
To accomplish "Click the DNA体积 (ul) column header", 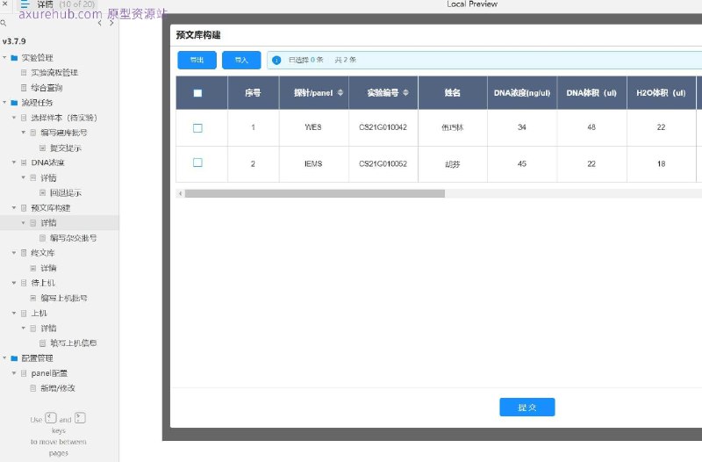I will coord(591,93).
